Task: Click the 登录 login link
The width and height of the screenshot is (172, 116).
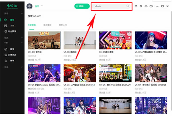Action: point(37,6)
